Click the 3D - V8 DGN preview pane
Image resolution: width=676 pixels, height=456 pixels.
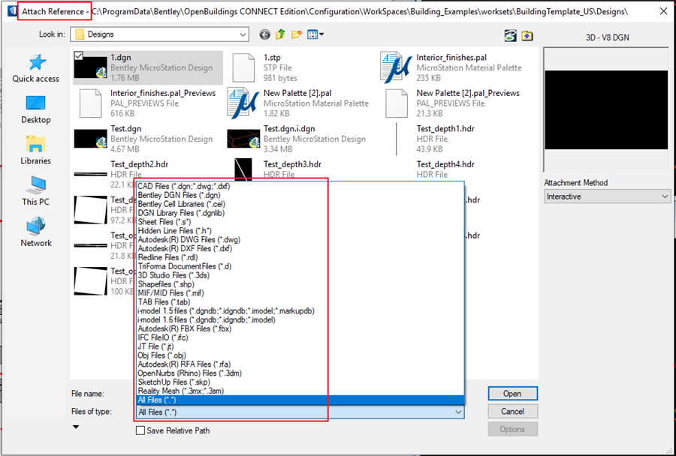606,110
